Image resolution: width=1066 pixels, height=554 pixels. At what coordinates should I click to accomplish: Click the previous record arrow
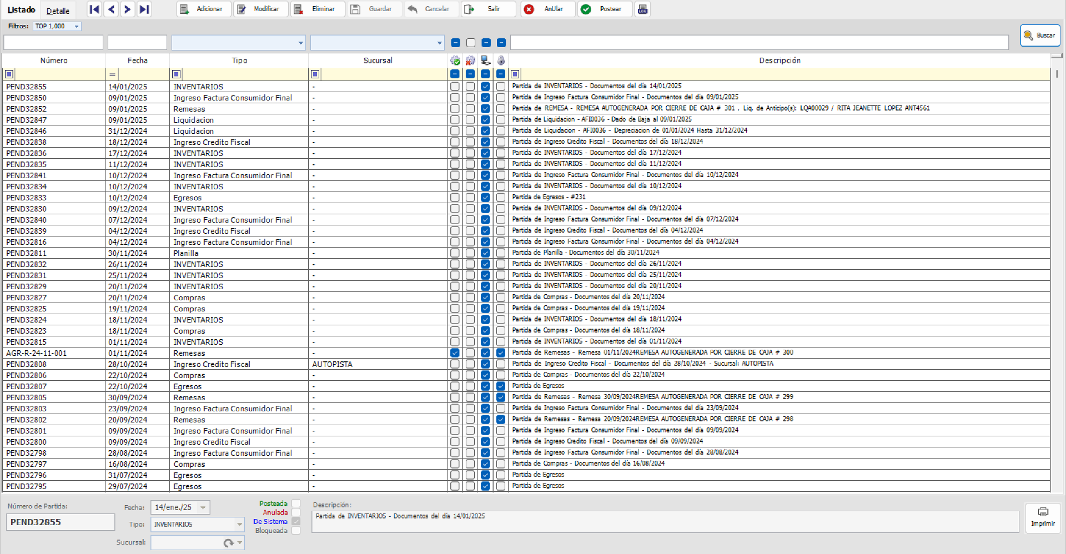click(111, 9)
